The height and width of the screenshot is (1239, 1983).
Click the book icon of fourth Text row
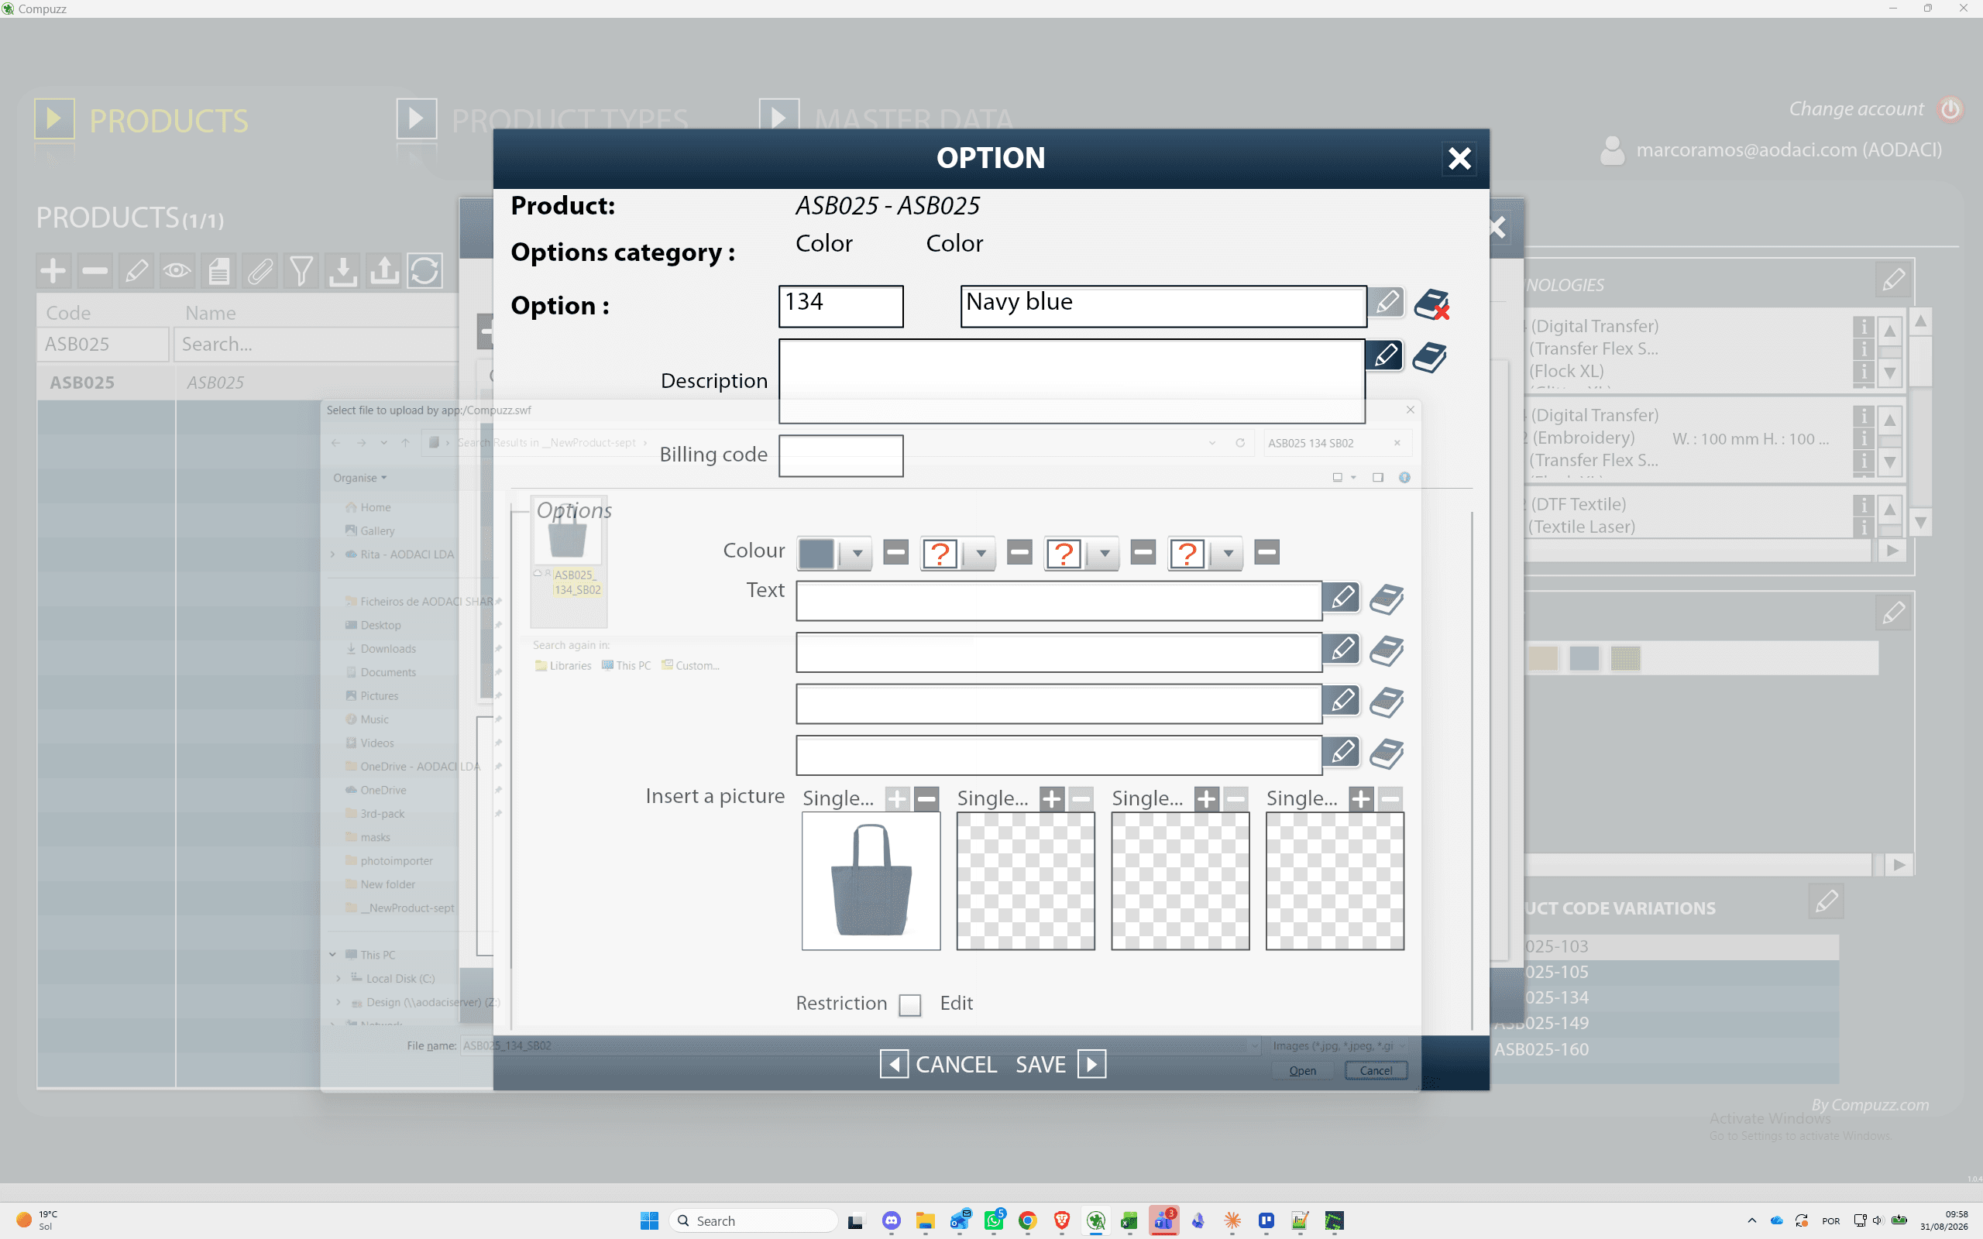(1387, 754)
